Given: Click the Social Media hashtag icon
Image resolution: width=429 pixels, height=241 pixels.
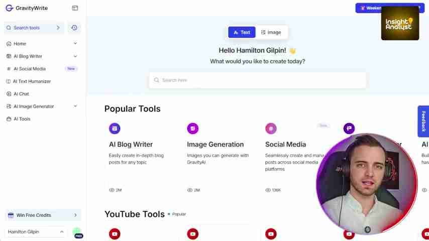Looking at the screenshot, I should click(x=271, y=129).
